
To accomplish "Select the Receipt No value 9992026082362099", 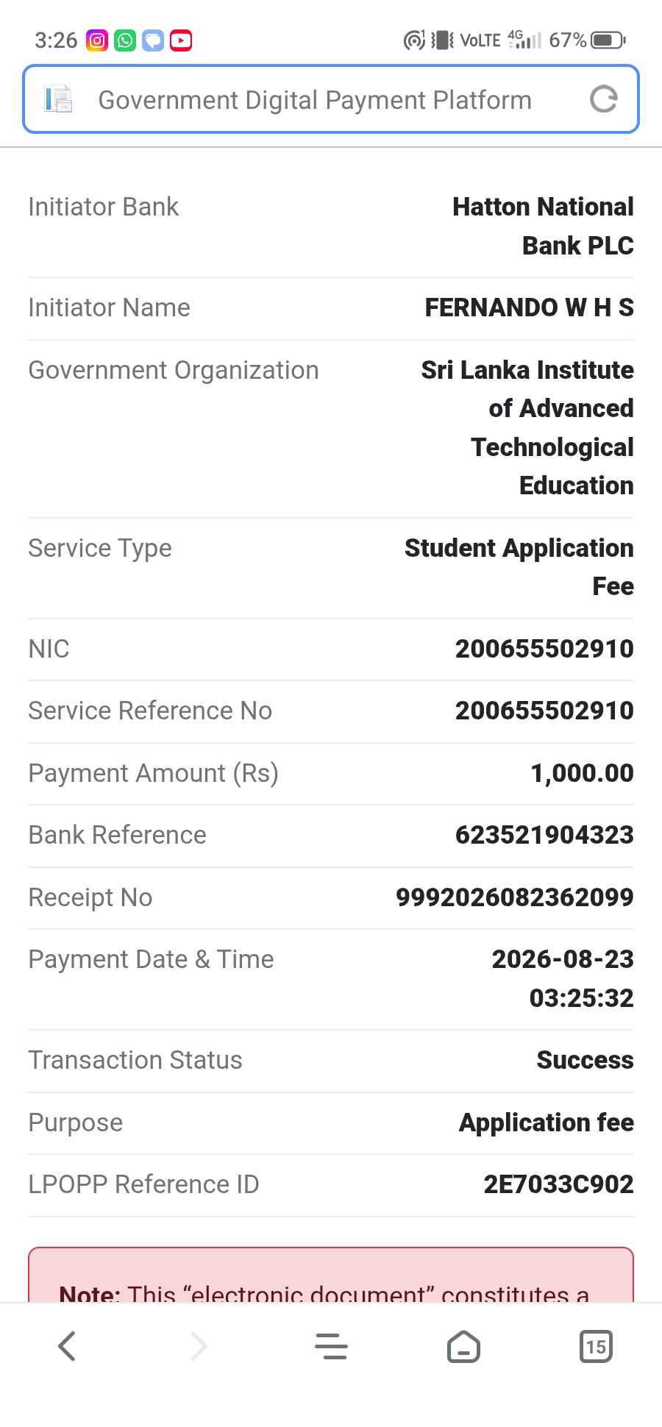I will coord(515,897).
